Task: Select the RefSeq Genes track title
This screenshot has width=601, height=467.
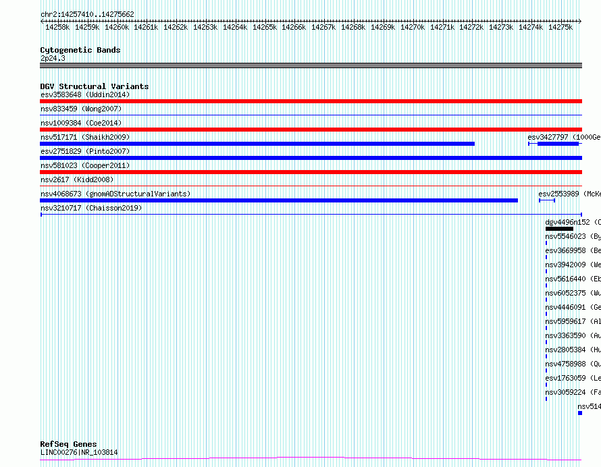Action: click(x=69, y=444)
